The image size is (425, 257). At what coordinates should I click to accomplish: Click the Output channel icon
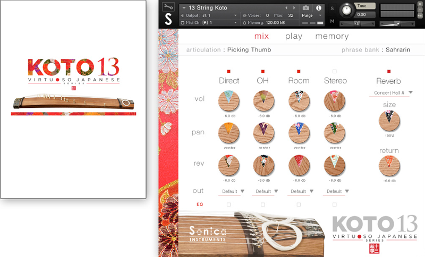(x=182, y=15)
